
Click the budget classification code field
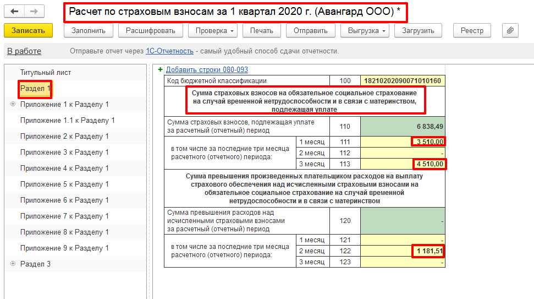pos(403,81)
